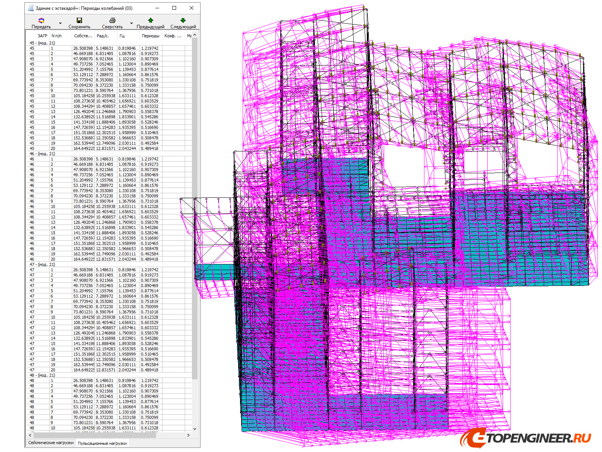Image resolution: width=602 pixels, height=452 pixels.
Task: Go to Предыдущий with green up arrow
Action: coord(150,21)
